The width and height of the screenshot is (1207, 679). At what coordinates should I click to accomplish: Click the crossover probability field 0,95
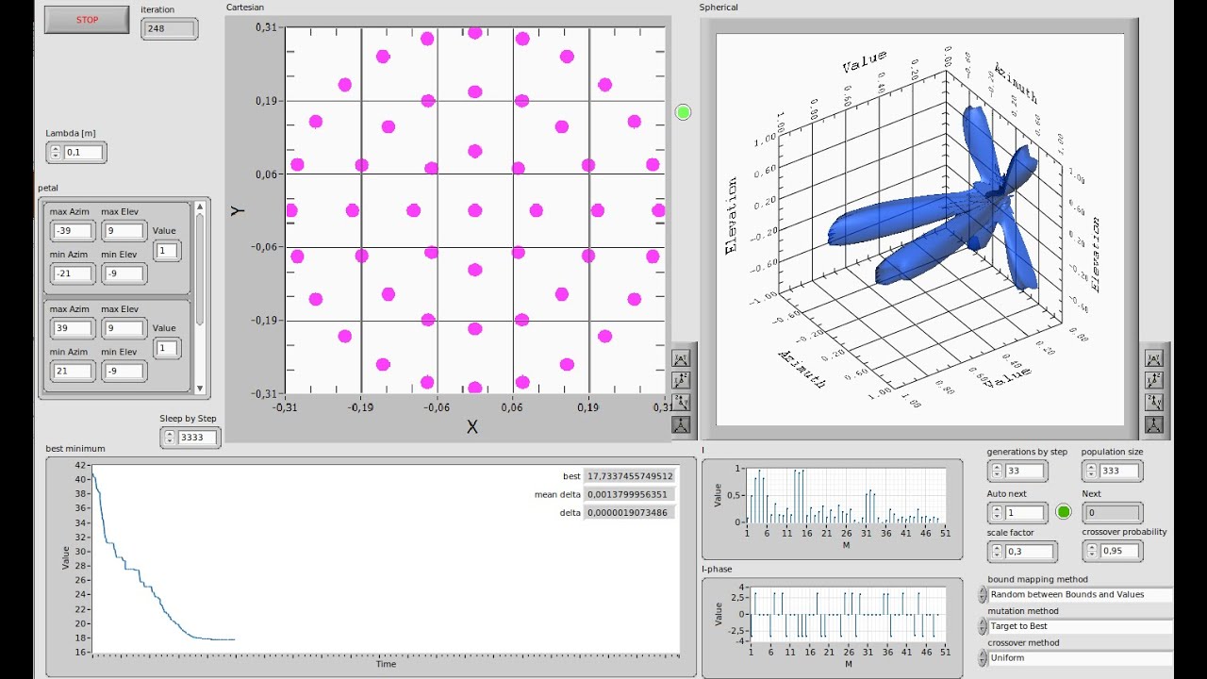click(x=1120, y=551)
